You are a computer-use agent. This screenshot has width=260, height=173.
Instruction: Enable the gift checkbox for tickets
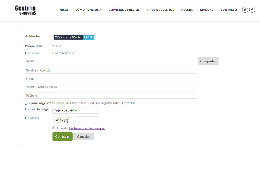54,103
